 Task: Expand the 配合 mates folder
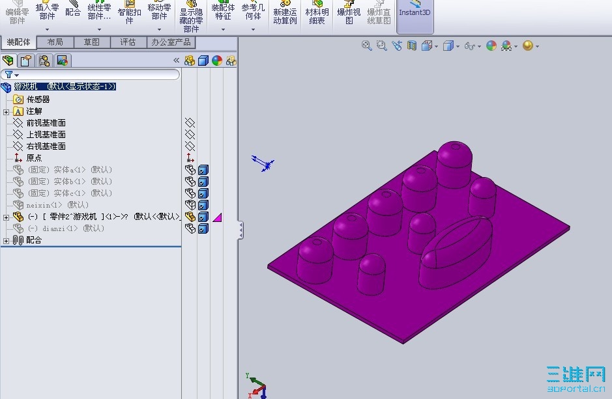pos(6,241)
